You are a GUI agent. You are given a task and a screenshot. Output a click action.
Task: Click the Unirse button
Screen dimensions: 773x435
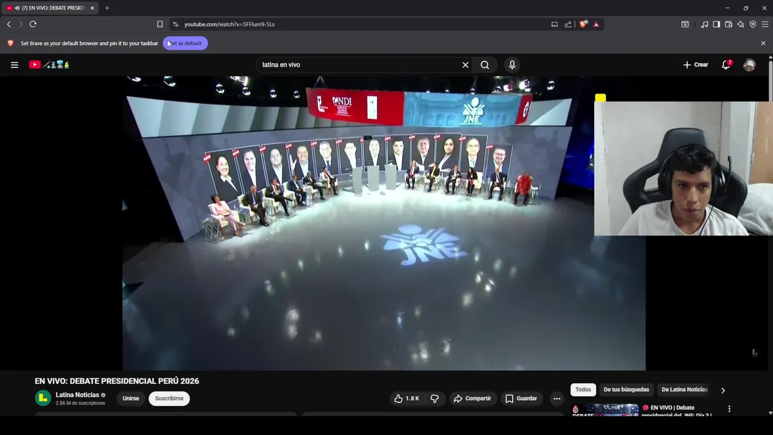coord(130,398)
